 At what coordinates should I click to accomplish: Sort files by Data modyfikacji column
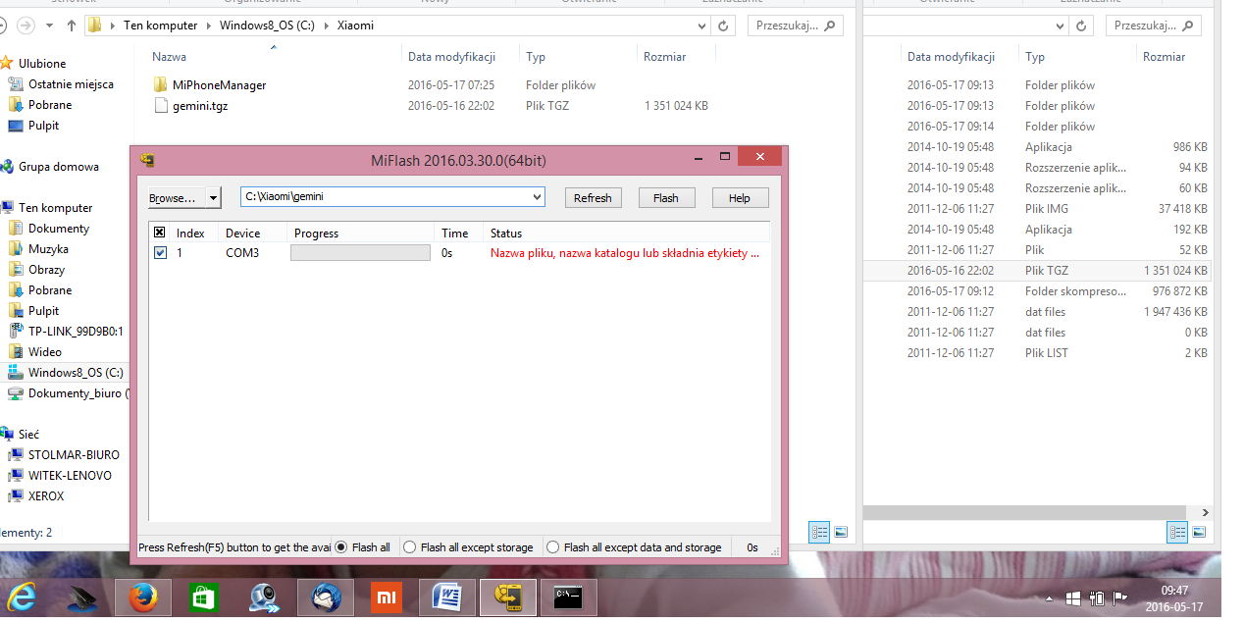click(451, 57)
